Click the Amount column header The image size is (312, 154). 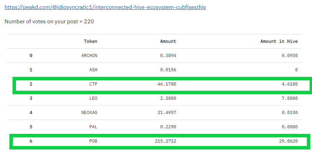click(168, 41)
